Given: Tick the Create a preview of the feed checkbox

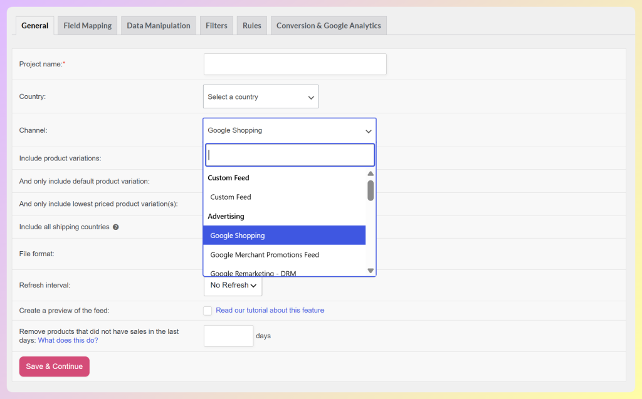Looking at the screenshot, I should tap(208, 311).
